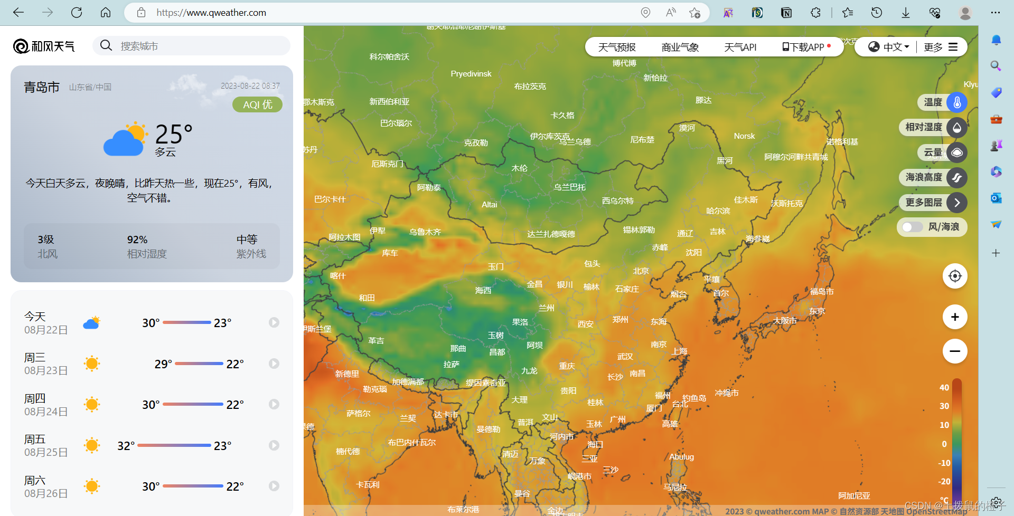Screen dimensions: 1014x516
Task: Click the 拉萨 label on map
Action: (x=452, y=364)
